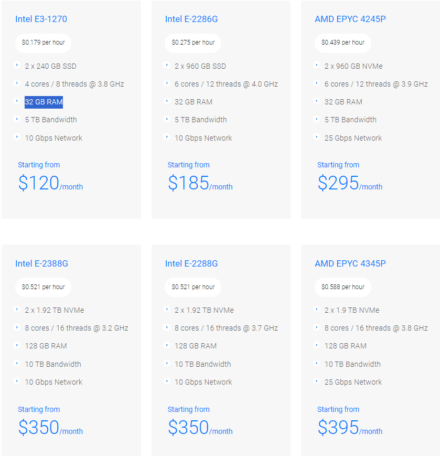Click the Intel E-2288G title link

[x=191, y=263]
